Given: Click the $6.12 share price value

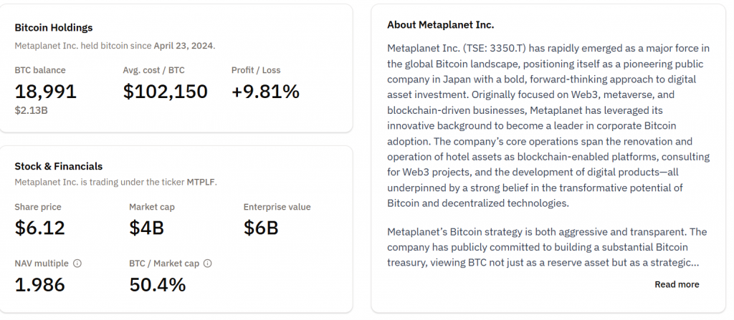Looking at the screenshot, I should [x=39, y=228].
